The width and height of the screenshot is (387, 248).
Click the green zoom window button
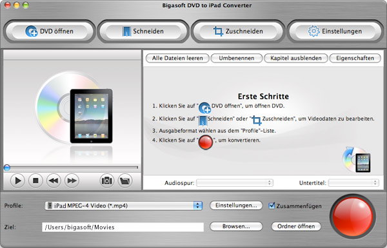click(x=26, y=5)
